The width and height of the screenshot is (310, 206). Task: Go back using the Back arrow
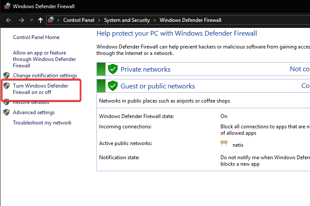[9, 20]
